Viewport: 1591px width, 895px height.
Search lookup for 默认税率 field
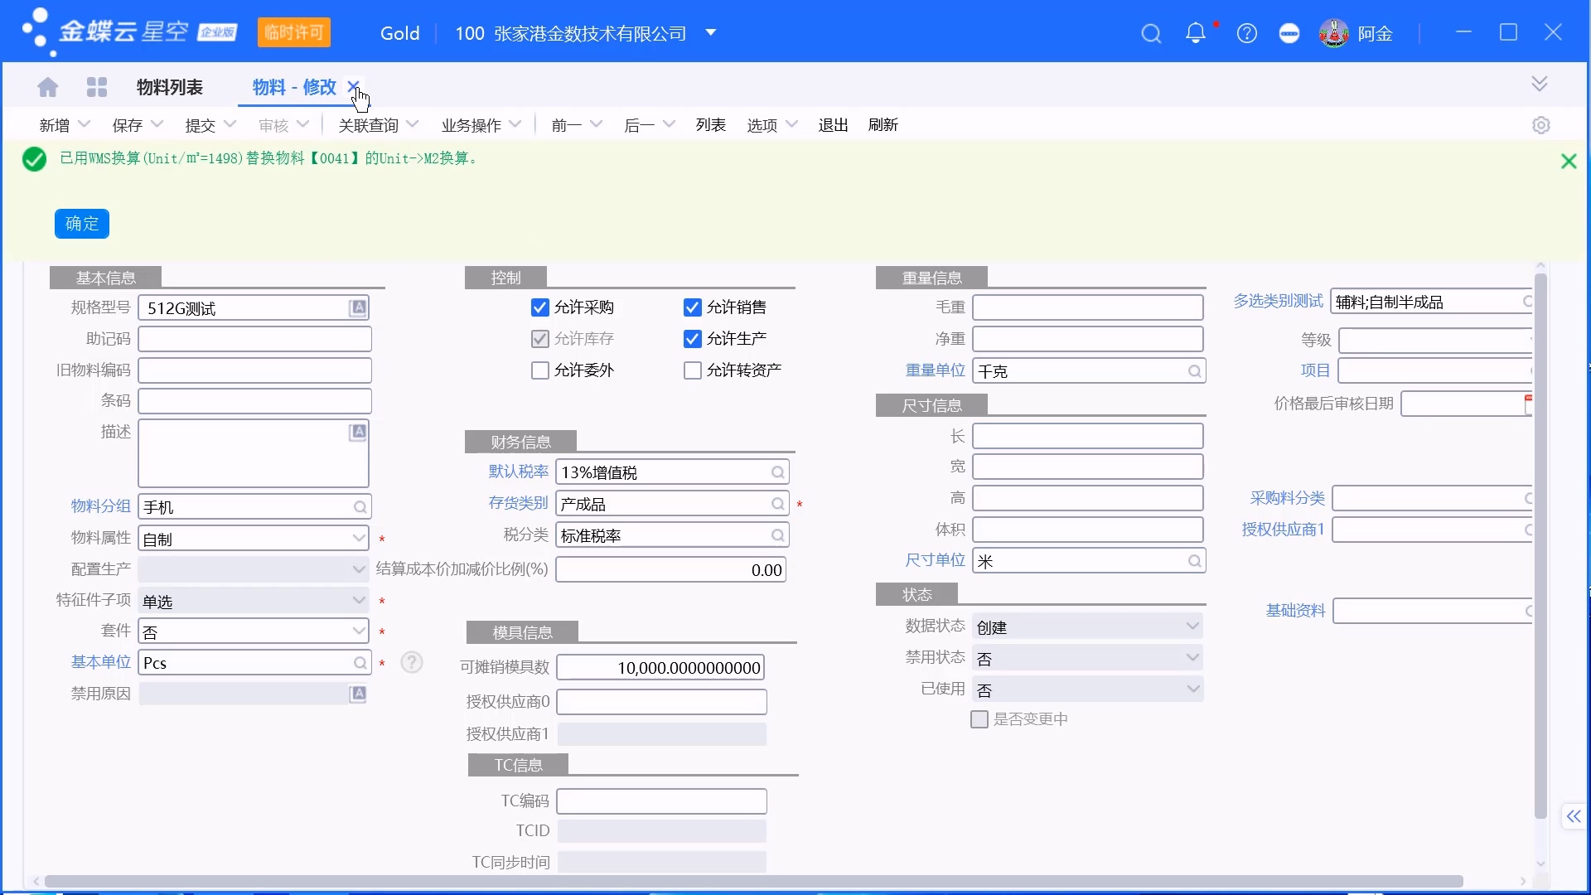click(778, 472)
